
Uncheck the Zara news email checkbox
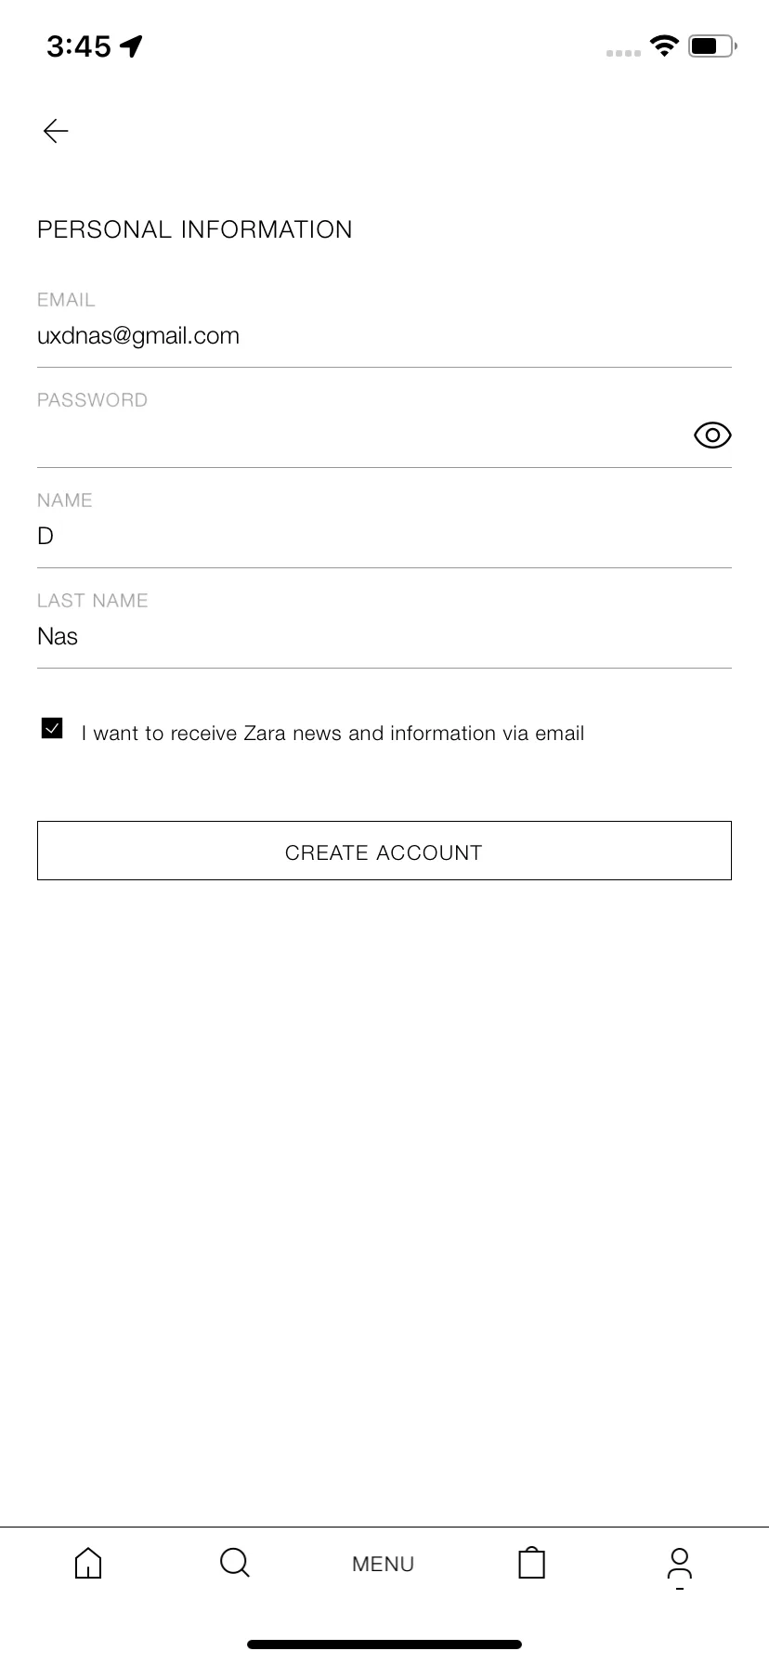click(x=52, y=729)
